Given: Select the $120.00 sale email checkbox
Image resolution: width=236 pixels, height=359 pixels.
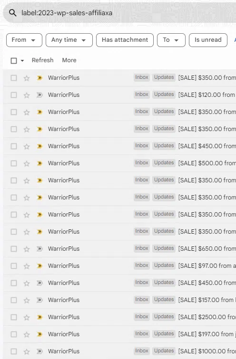Looking at the screenshot, I should [x=14, y=95].
